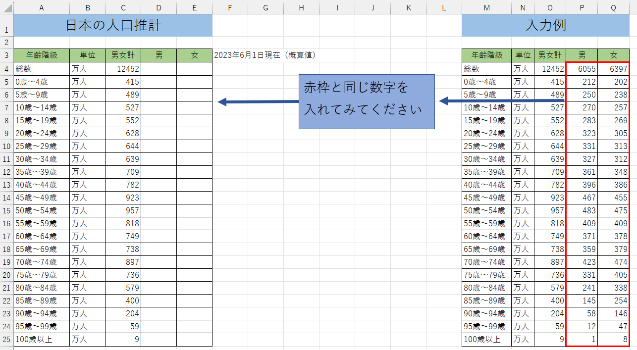
Task: Click the blue 赤枠と同じ数字を instruction text box
Action: point(367,101)
